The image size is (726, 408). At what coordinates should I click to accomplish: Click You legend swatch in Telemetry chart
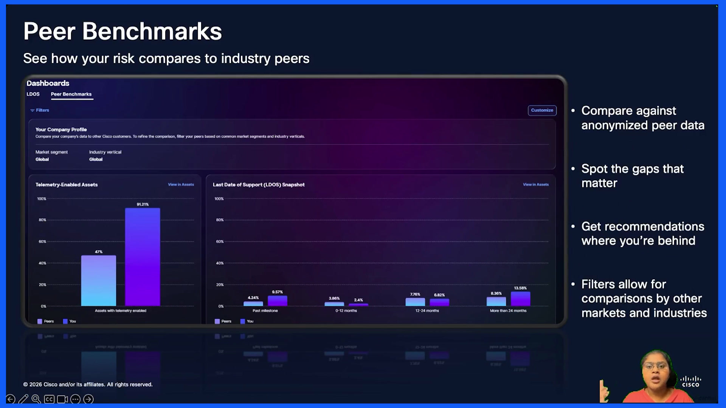coord(65,321)
